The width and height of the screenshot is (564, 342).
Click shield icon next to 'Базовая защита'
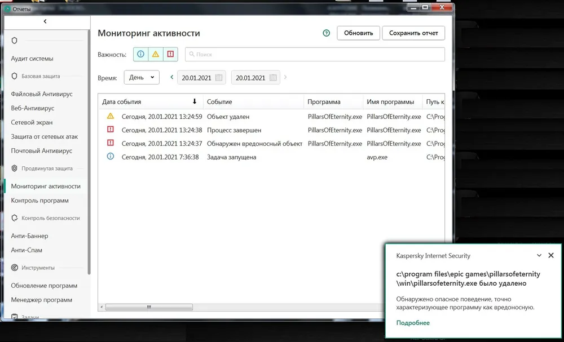15,76
